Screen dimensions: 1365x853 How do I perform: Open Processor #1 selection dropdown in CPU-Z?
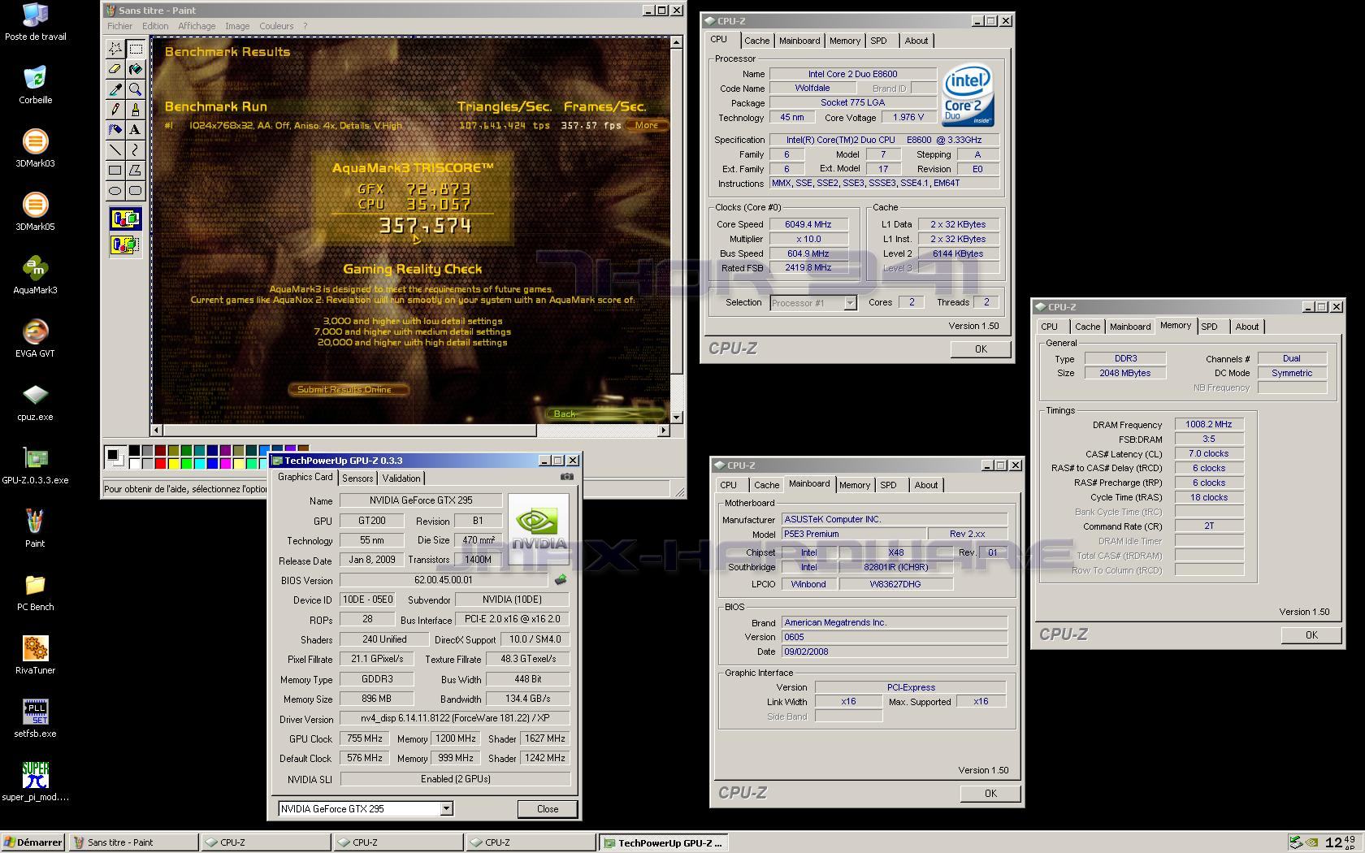[x=850, y=302]
